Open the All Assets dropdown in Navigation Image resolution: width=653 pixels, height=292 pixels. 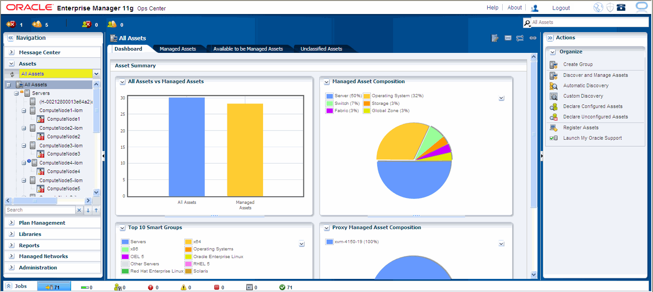96,74
